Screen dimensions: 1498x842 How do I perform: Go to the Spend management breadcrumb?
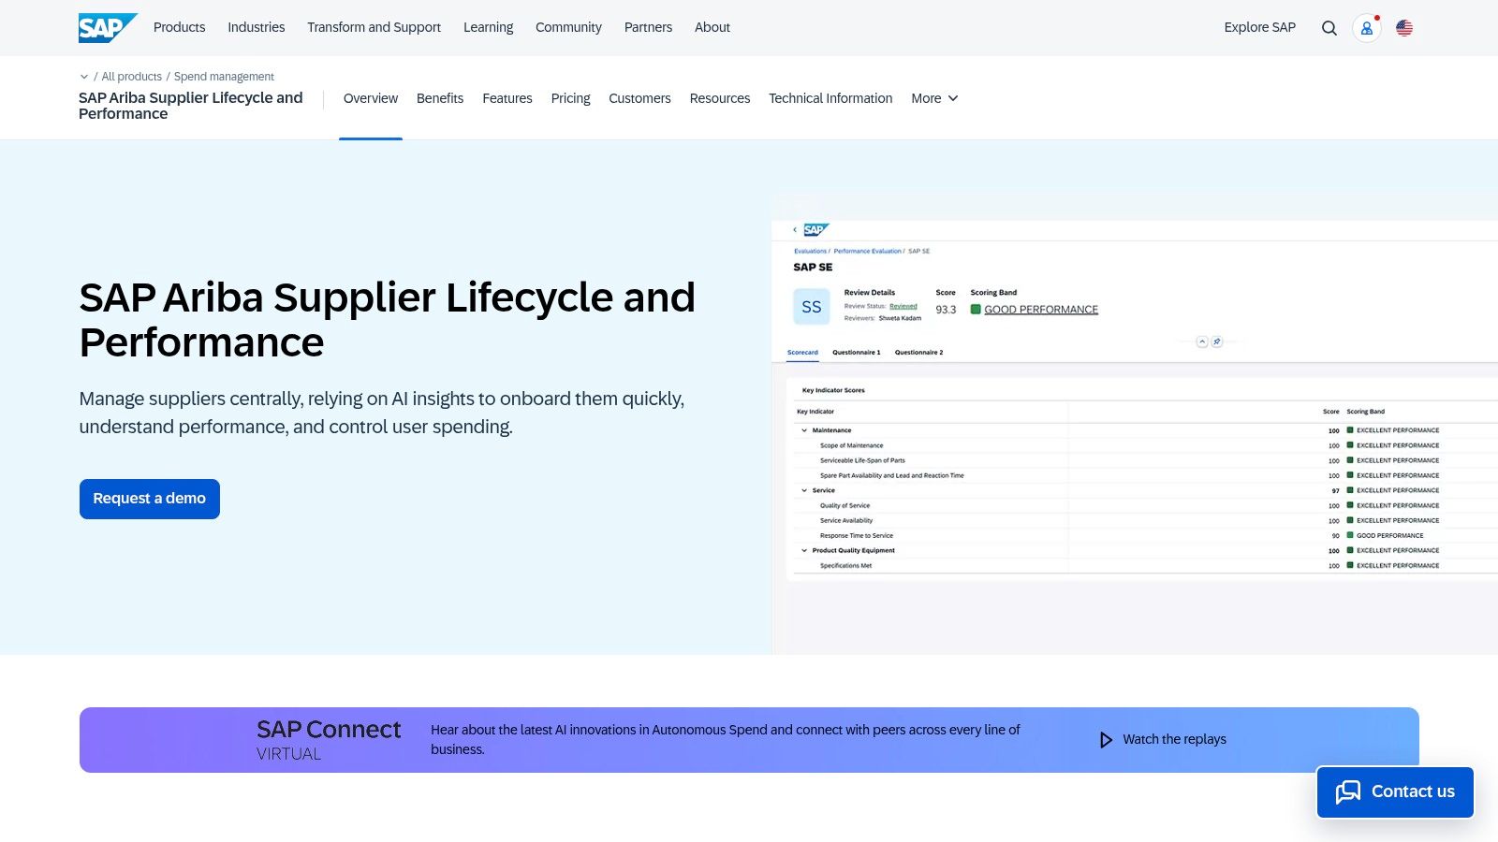(224, 77)
